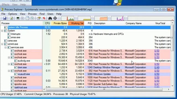
Task: Click the Windows Update description text
Action: 102,74
